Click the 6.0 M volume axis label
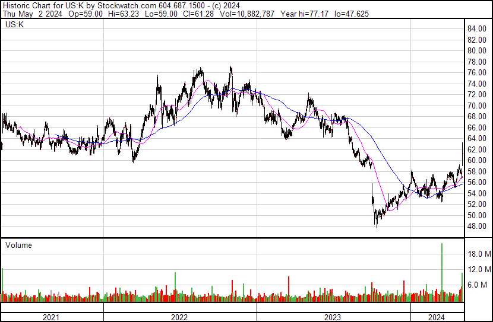The width and height of the screenshot is (493, 322). (x=478, y=285)
